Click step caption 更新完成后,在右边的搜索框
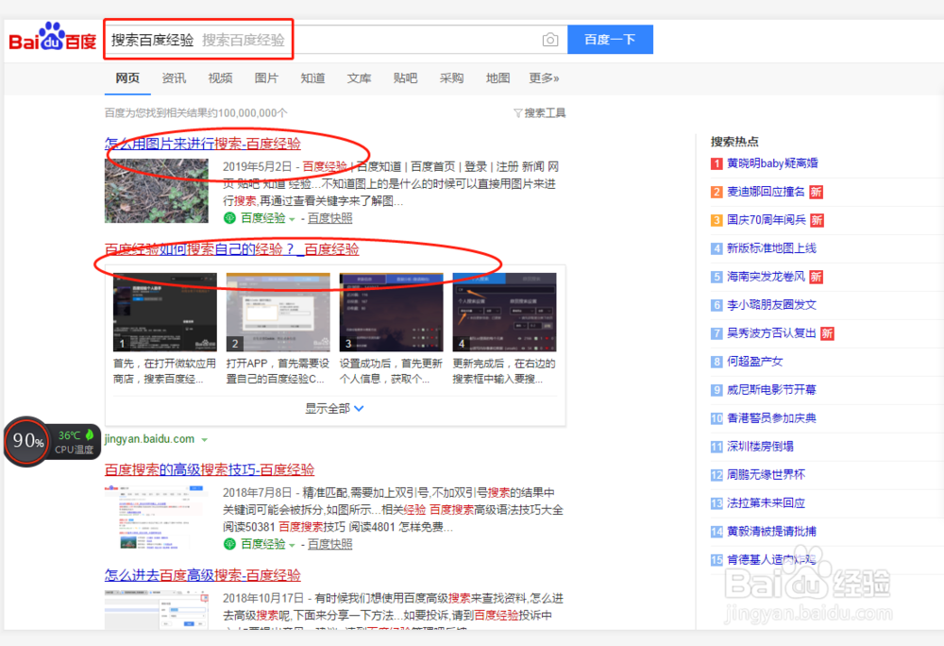The image size is (944, 646). [504, 371]
